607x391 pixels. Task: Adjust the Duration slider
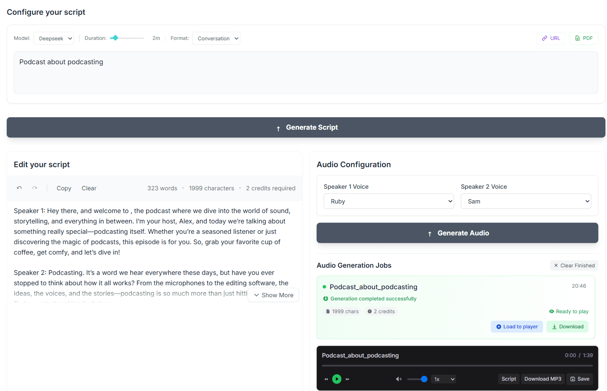click(127, 38)
